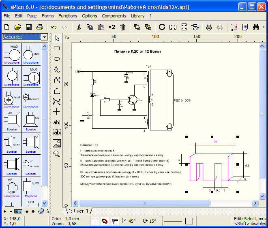
Task: Copy the selection
Action: (90, 27)
